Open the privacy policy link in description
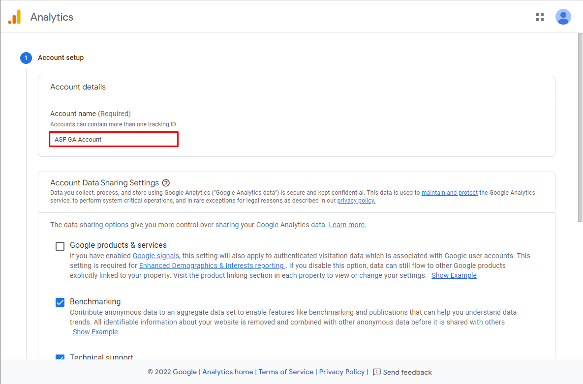This screenshot has height=384, width=583. pos(356,201)
